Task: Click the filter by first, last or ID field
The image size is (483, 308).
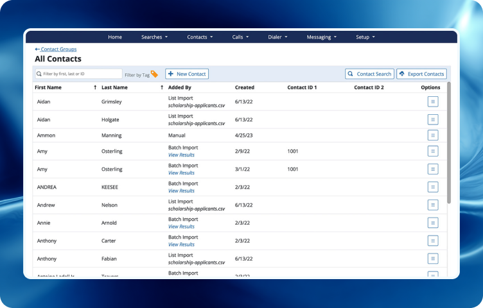Action: 78,74
